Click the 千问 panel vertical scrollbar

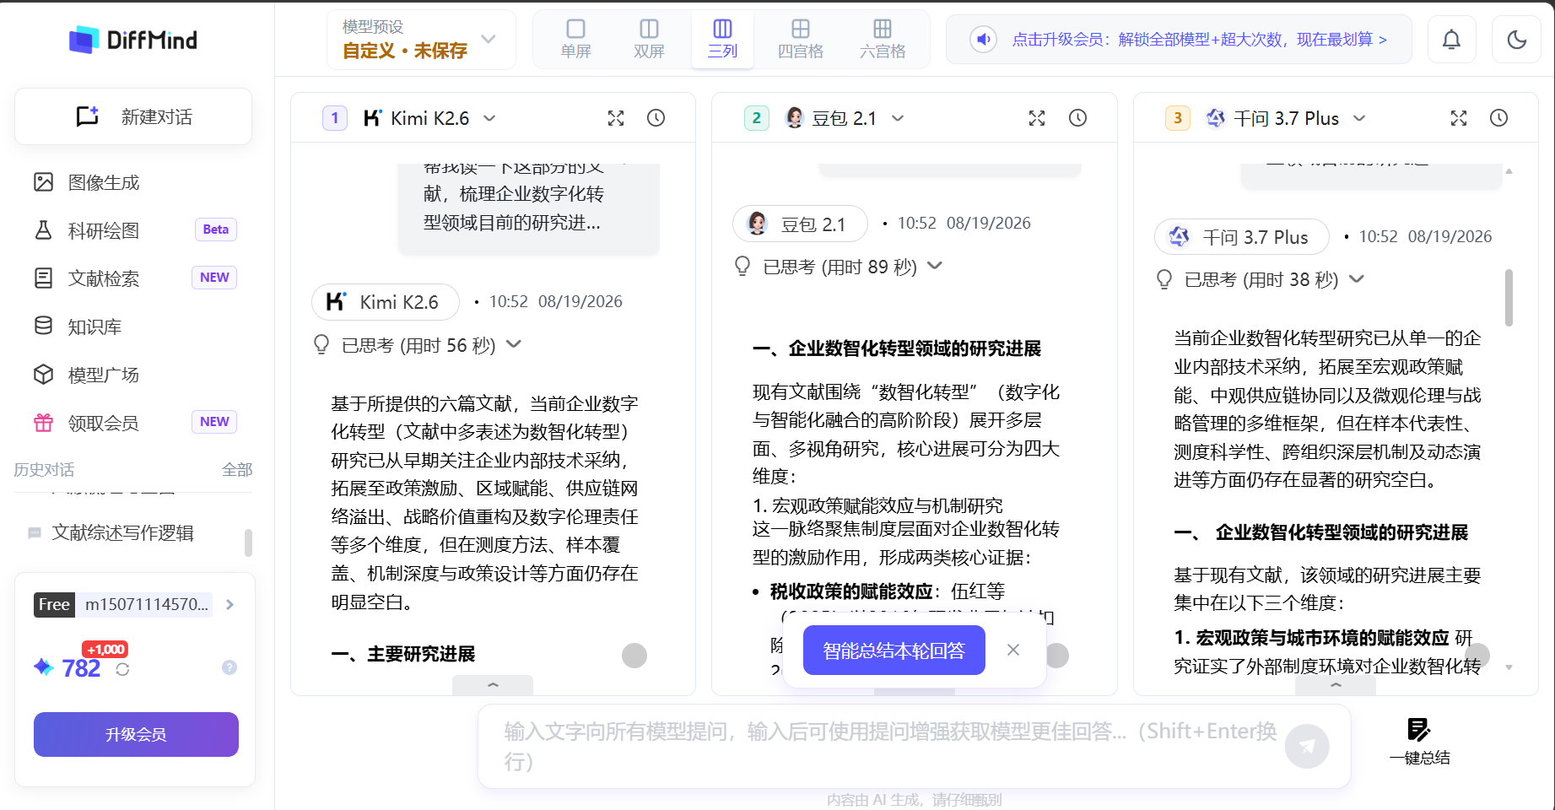[1509, 298]
